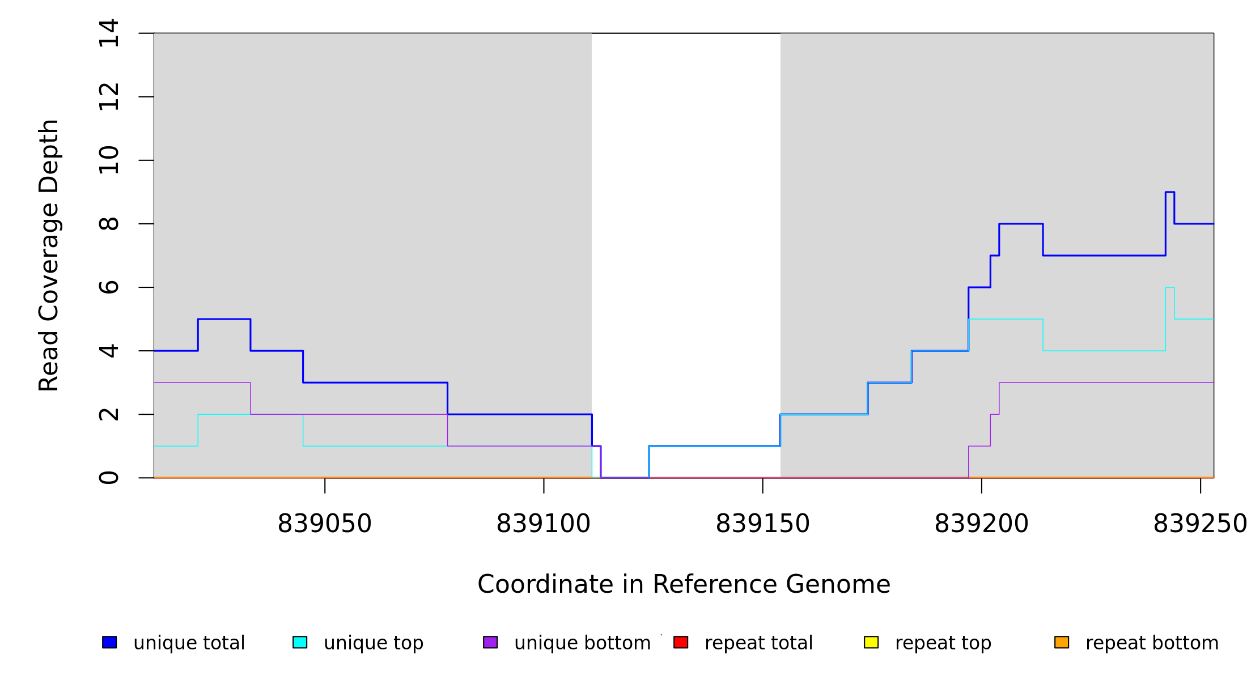Click the 'unique total' legend label
This screenshot has width=1247, height=680.
(x=189, y=643)
